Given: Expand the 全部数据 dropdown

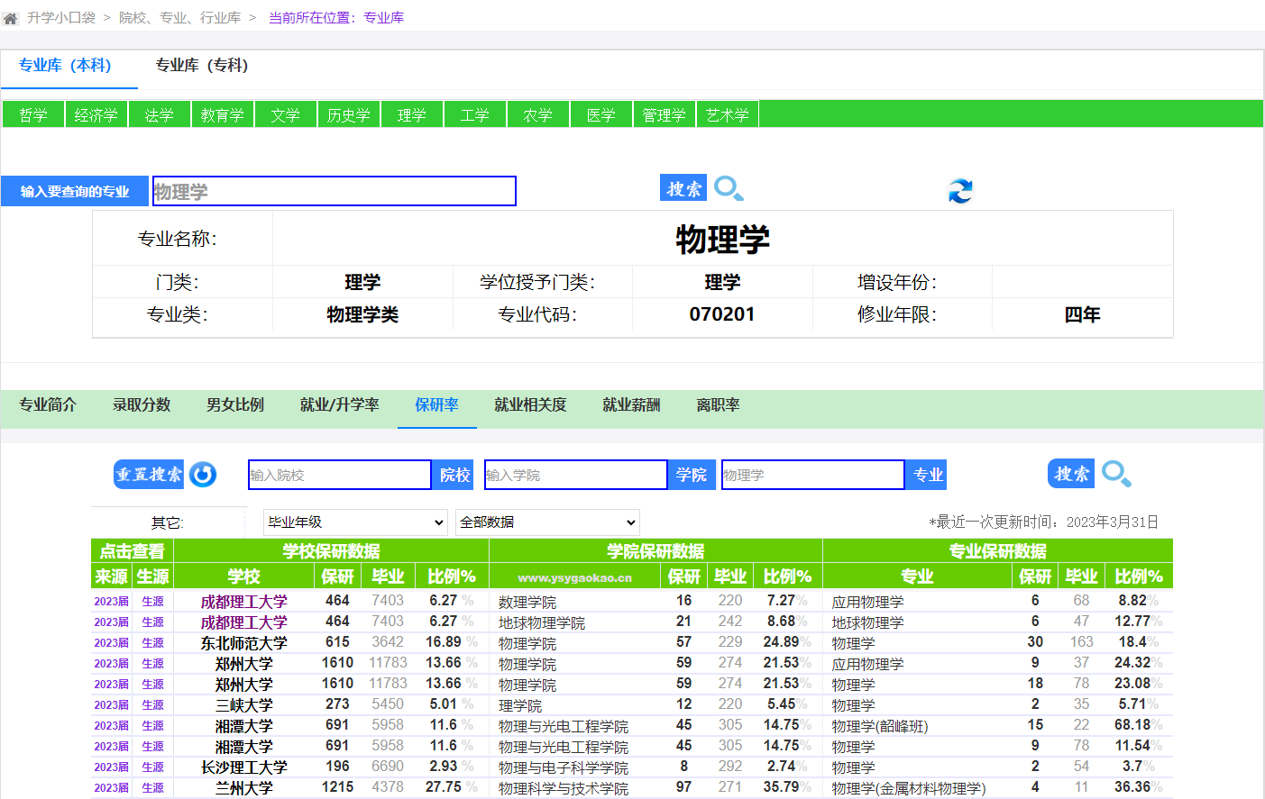Looking at the screenshot, I should (x=547, y=522).
